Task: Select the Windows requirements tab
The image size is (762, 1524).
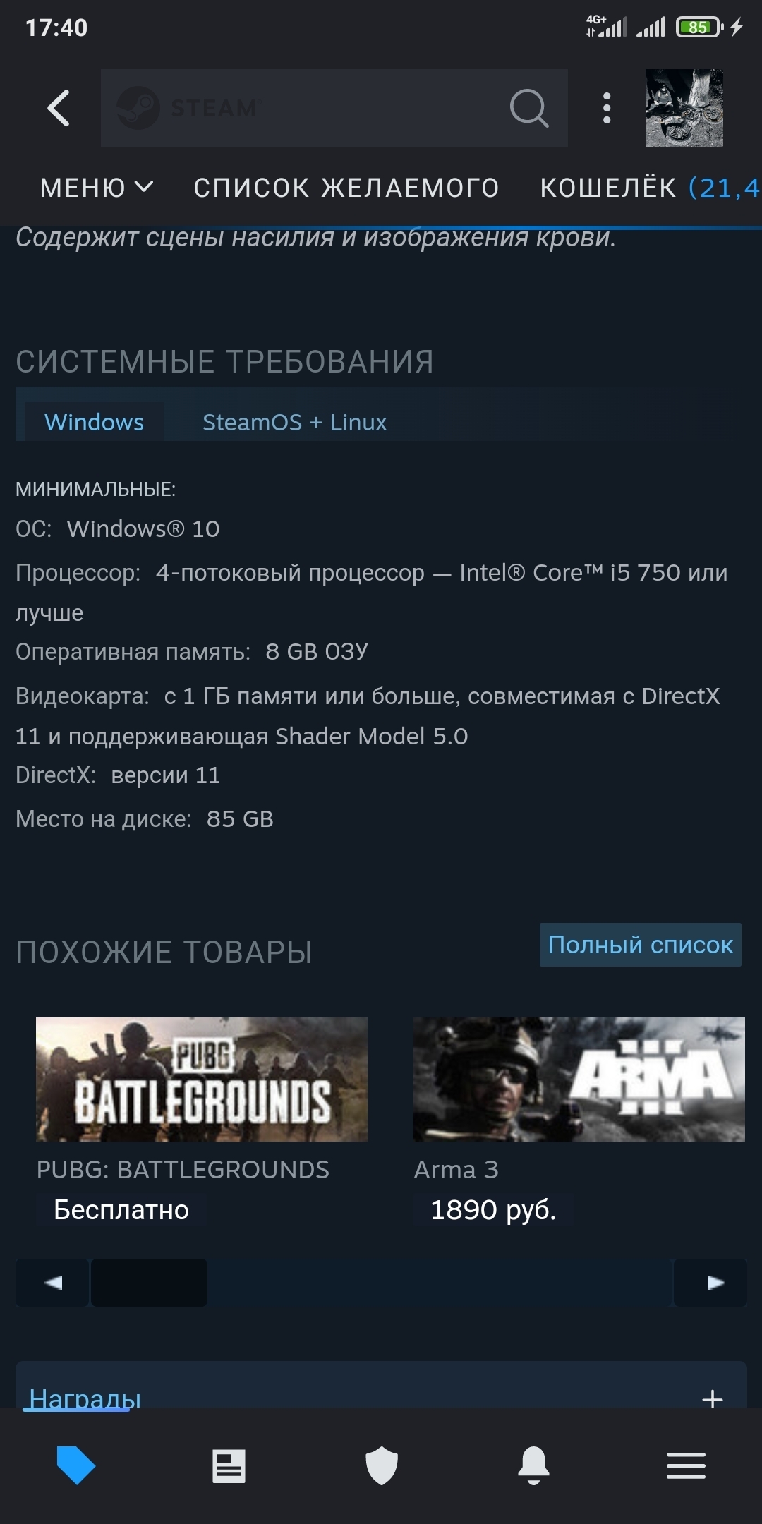Action: [94, 422]
